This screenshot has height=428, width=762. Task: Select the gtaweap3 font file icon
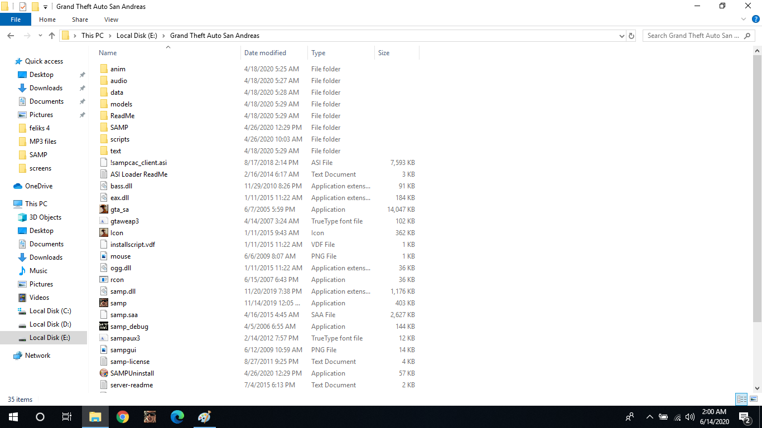coord(104,221)
